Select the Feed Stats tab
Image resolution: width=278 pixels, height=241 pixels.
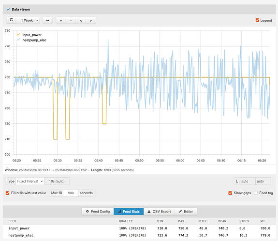[x=129, y=212]
